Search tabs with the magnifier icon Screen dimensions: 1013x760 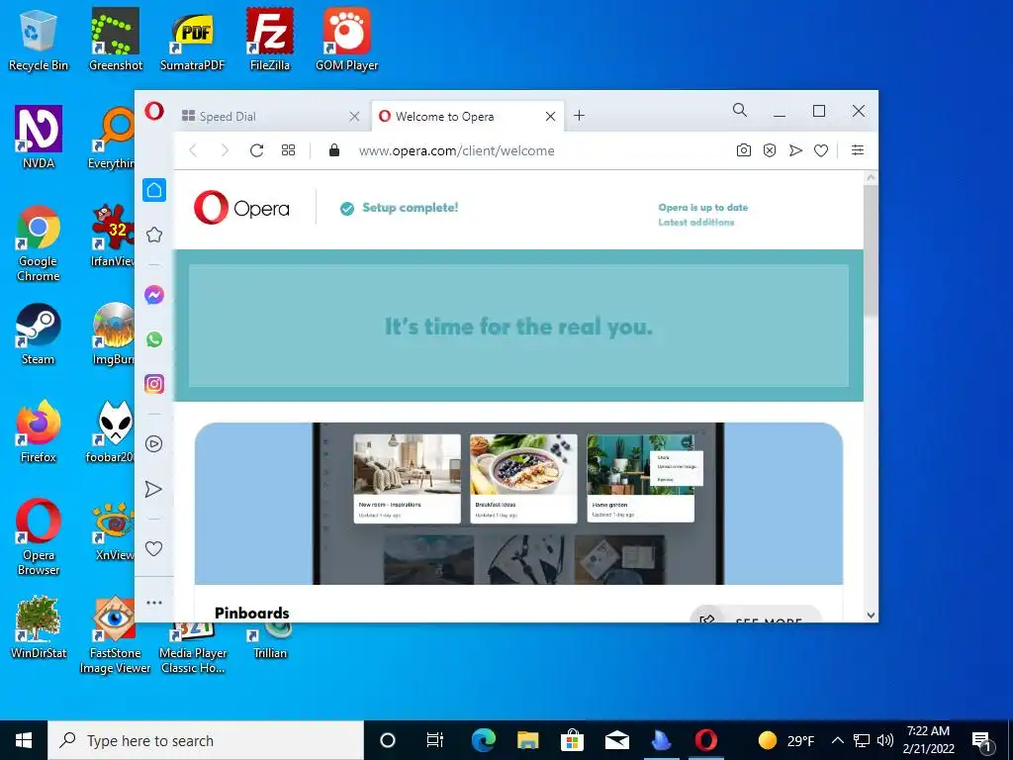coord(740,111)
